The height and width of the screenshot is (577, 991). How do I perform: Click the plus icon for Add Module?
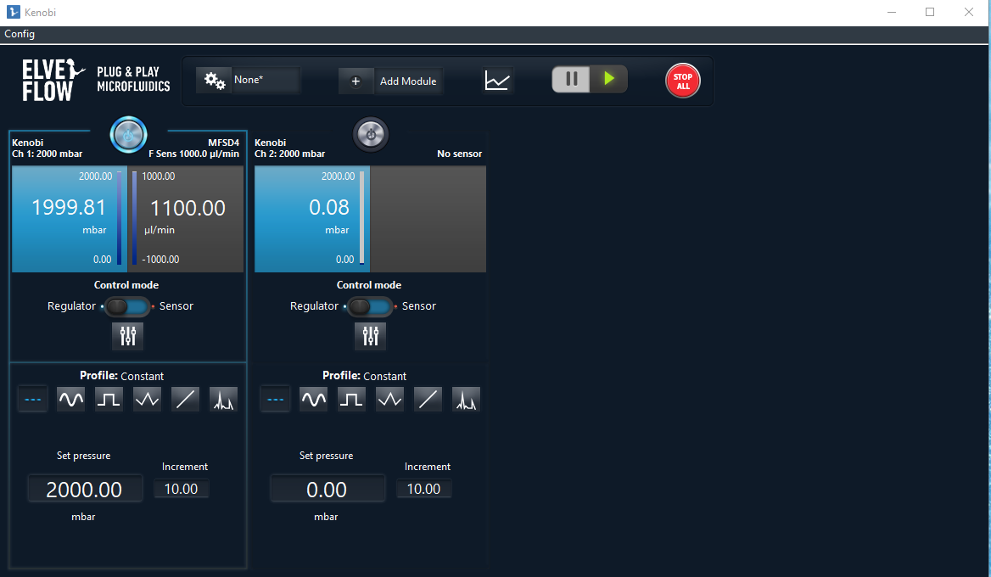click(x=356, y=81)
